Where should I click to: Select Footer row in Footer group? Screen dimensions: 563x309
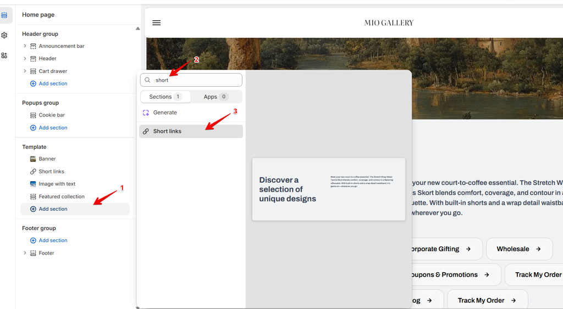point(46,253)
